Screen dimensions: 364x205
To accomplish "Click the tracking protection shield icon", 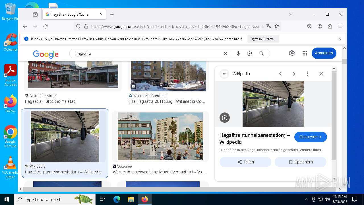I will (78, 26).
